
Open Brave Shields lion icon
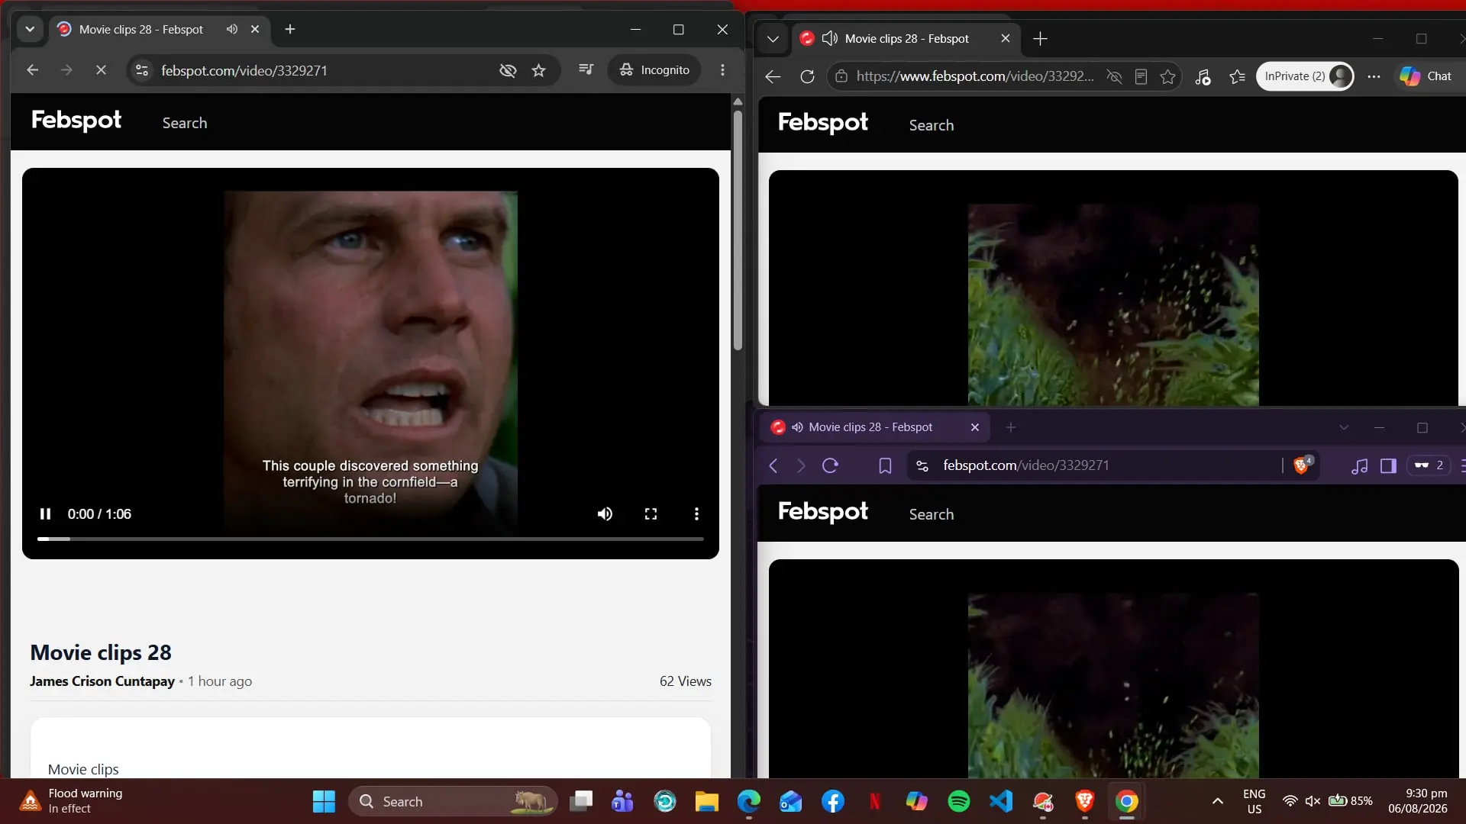pyautogui.click(x=1303, y=465)
